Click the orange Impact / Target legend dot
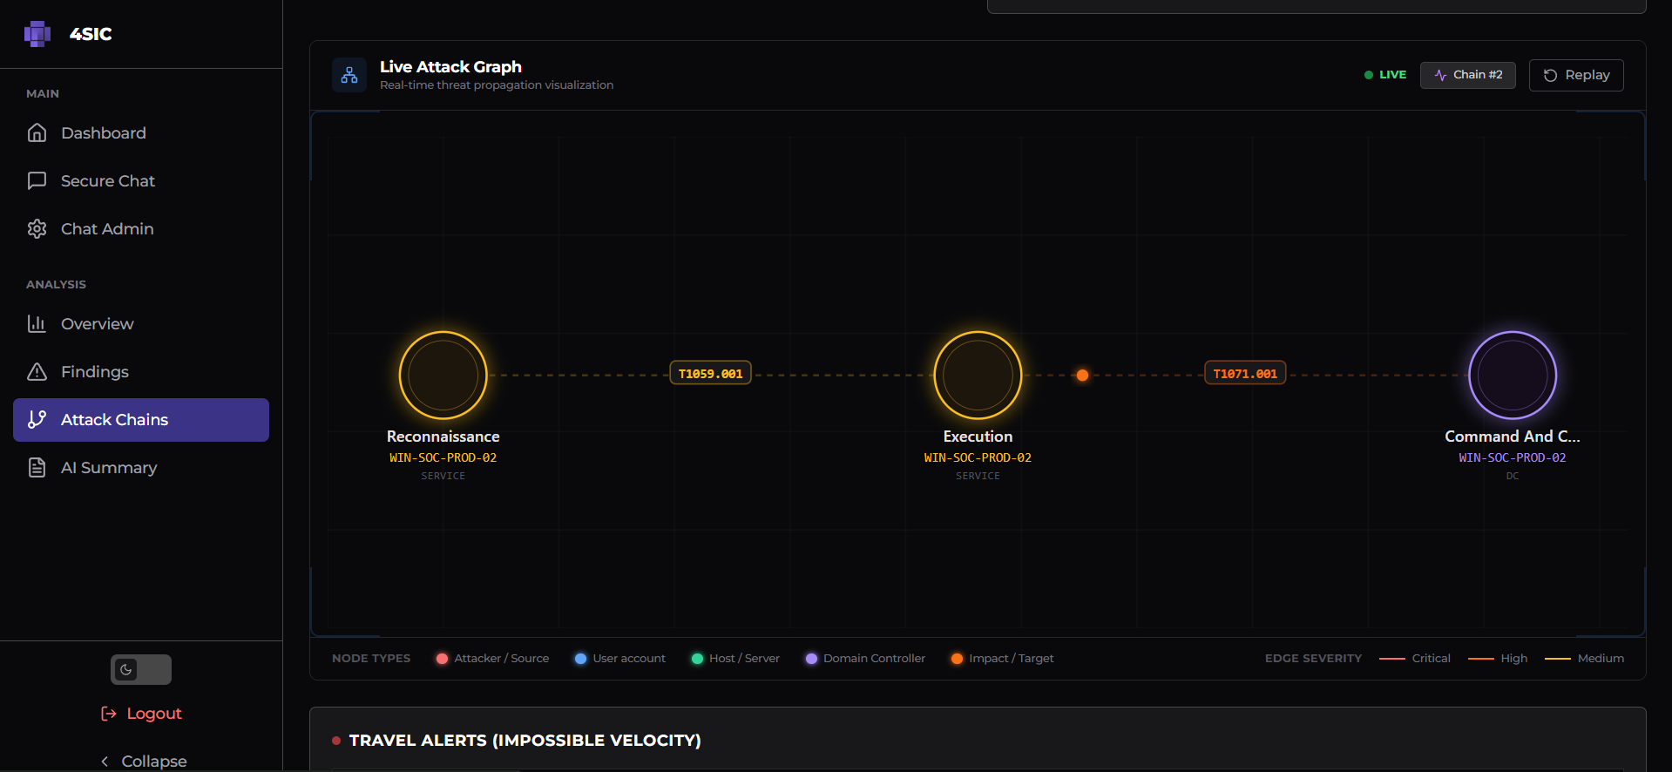 point(957,659)
